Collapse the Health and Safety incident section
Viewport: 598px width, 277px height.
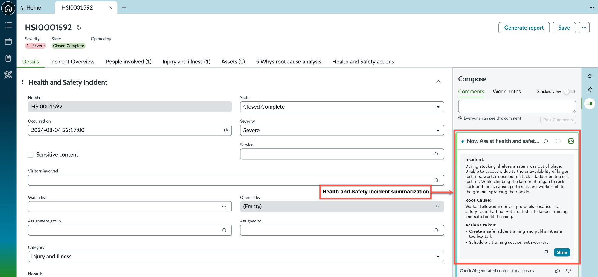coord(438,81)
